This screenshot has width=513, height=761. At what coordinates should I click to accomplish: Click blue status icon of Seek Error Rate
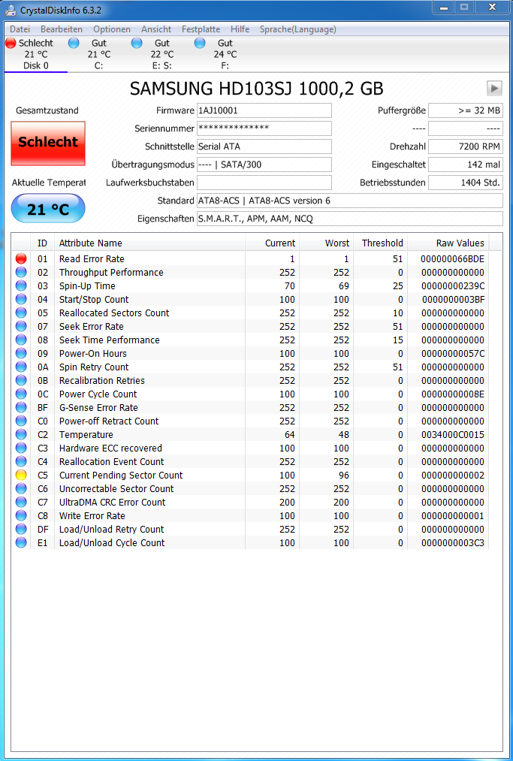pos(21,327)
